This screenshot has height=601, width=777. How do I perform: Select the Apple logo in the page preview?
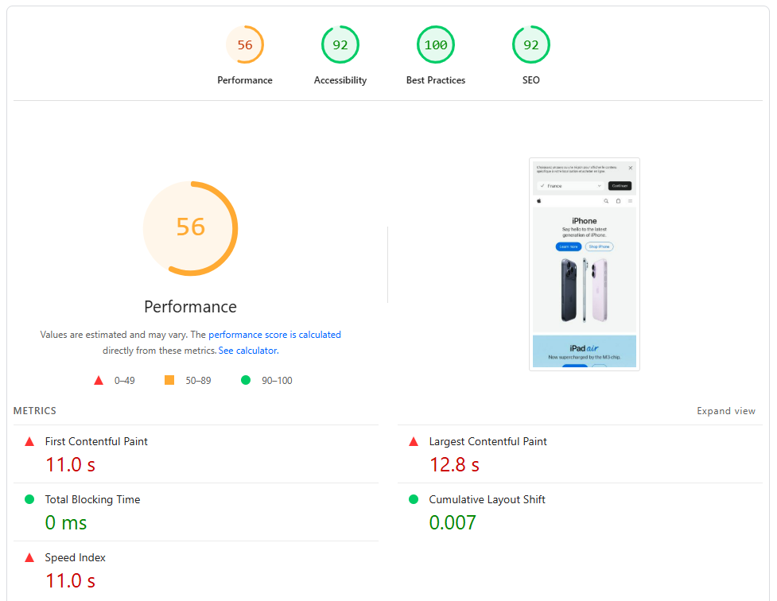click(x=539, y=201)
